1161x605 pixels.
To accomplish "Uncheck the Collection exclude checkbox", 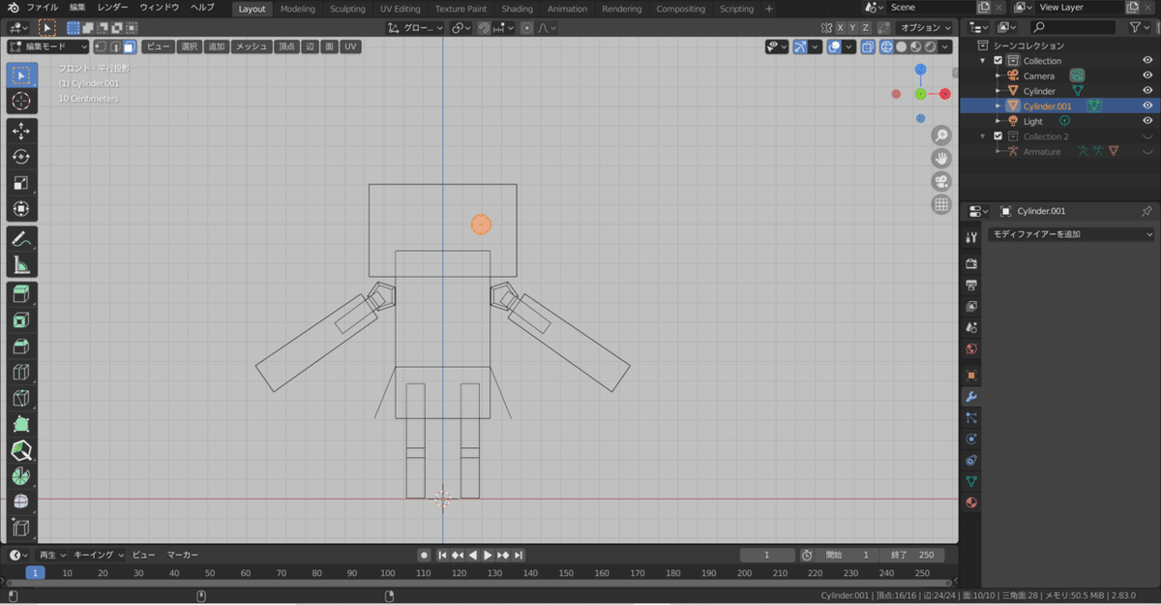I will (998, 60).
